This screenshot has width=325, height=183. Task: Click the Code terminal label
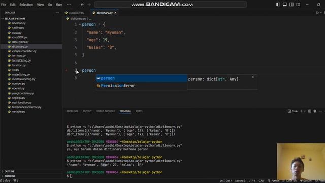[292, 111]
